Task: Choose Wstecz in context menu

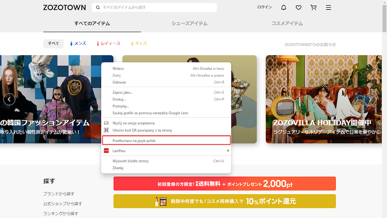Action: click(166, 69)
